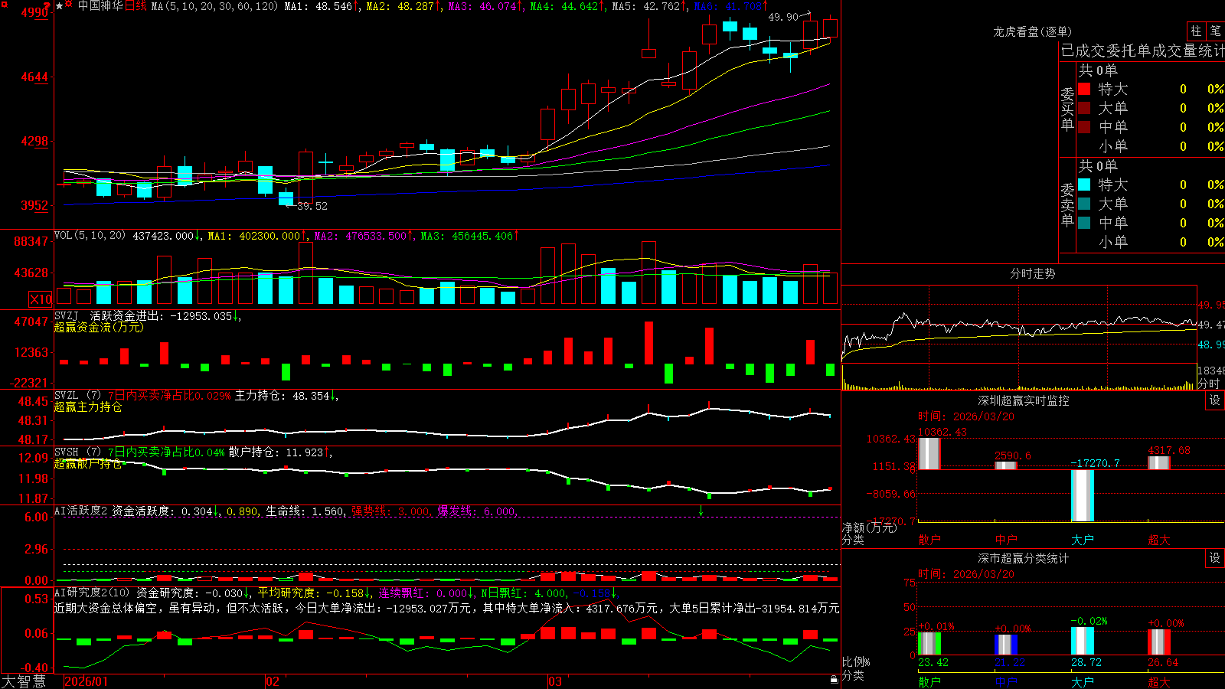
Task: Select the SVSH (7) indicator label
Action: [x=77, y=452]
